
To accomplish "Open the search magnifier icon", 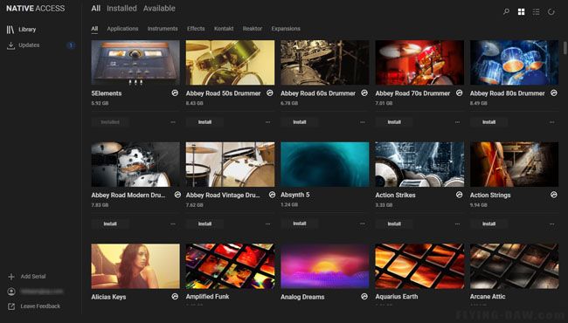I will tap(506, 12).
